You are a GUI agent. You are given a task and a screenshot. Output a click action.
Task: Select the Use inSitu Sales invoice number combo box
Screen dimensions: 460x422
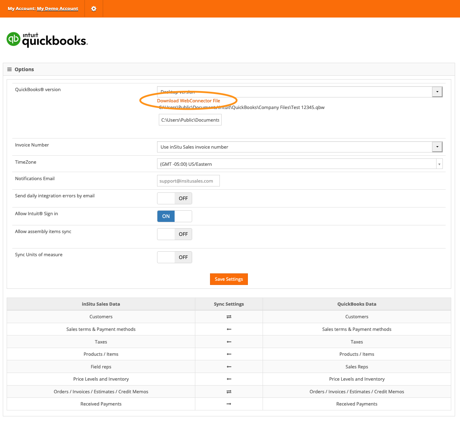[300, 147]
